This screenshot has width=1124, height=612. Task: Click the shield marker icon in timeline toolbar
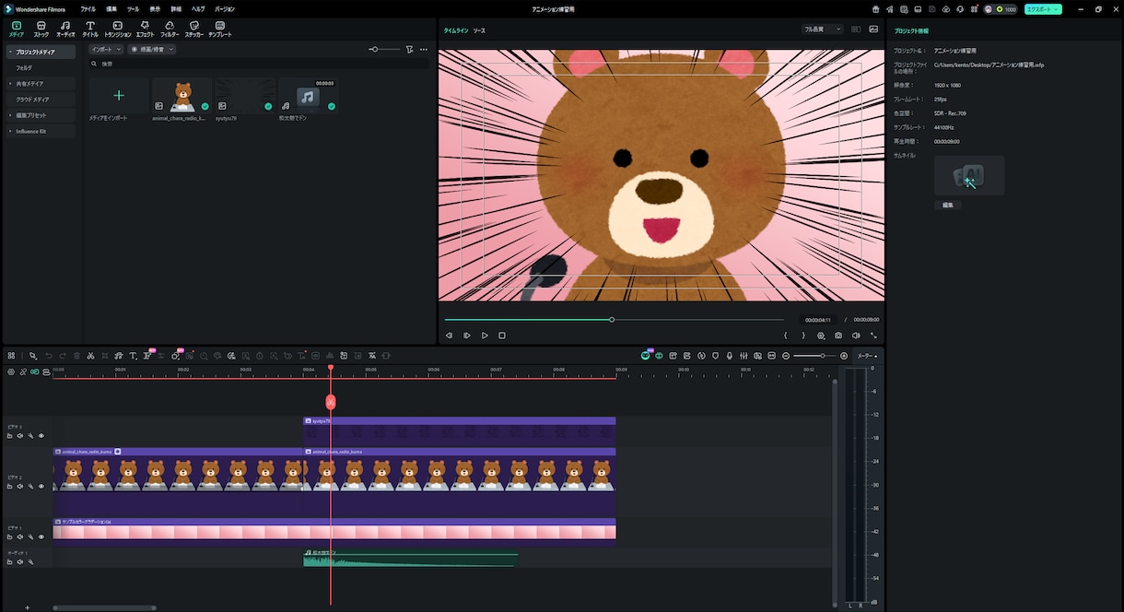[x=715, y=356]
